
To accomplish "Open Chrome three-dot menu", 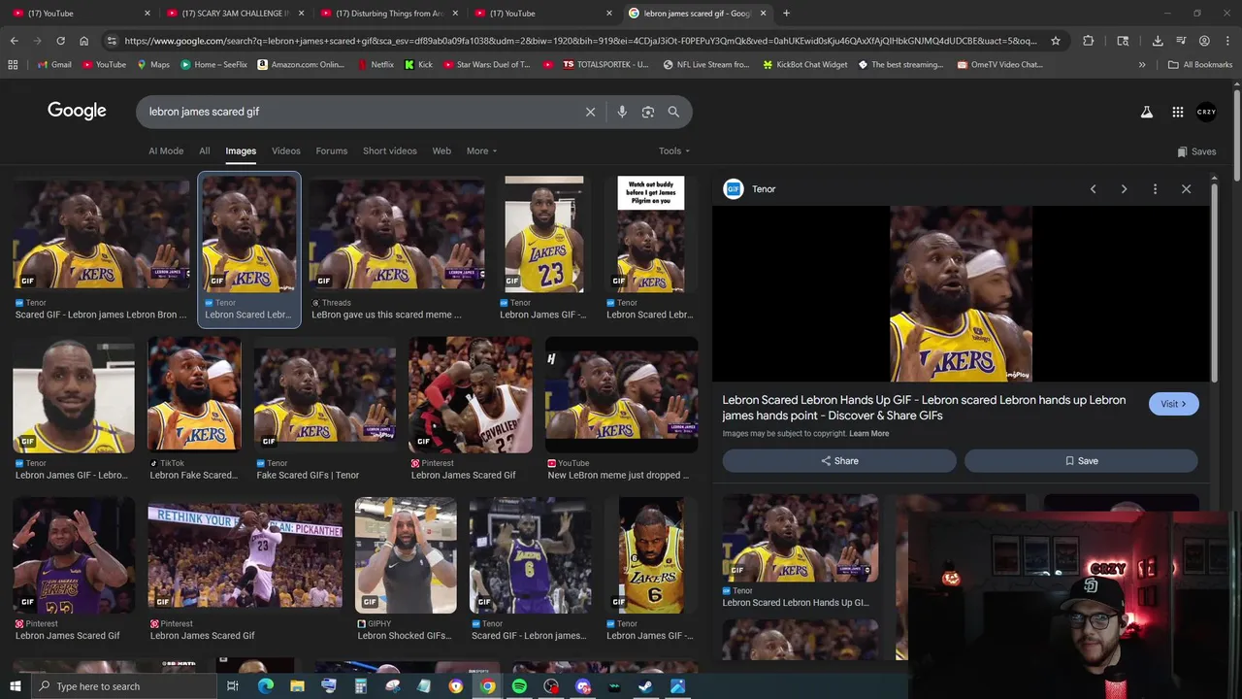I will click(1227, 41).
